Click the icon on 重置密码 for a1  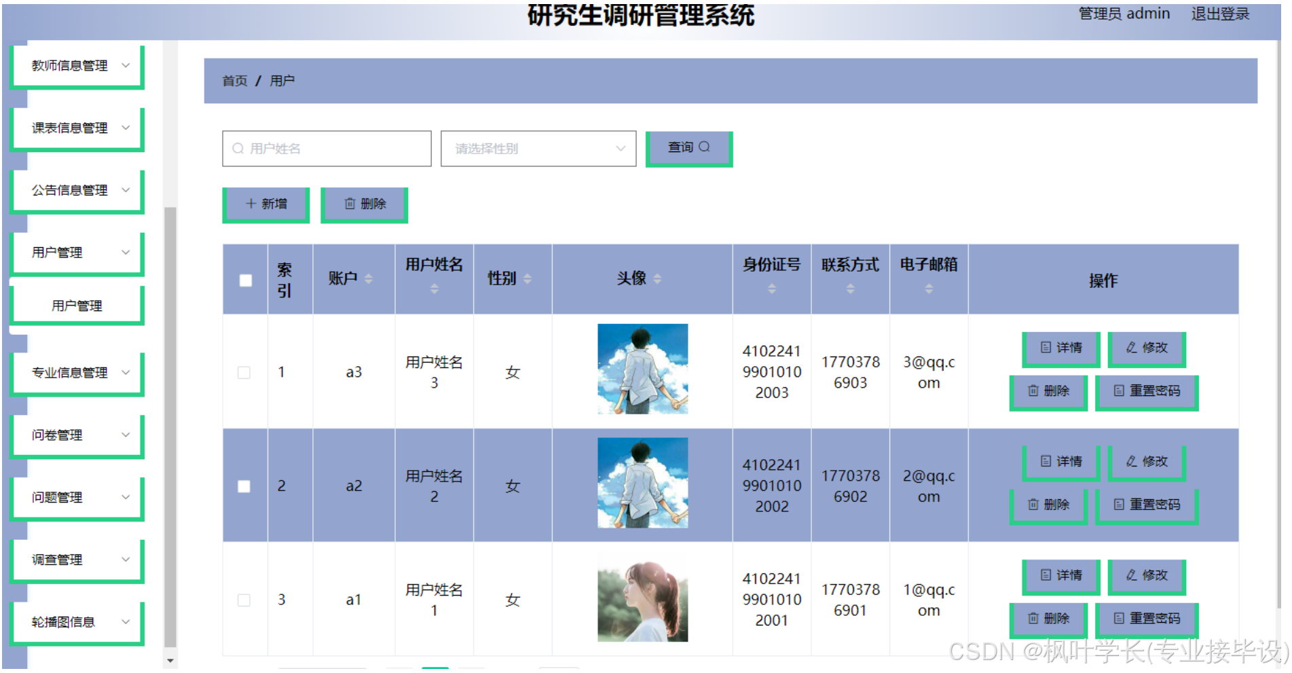click(x=1119, y=619)
